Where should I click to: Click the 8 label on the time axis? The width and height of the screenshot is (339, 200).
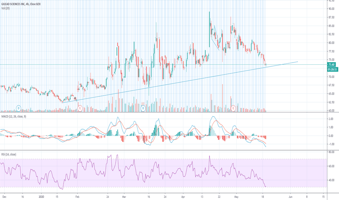point(307,197)
